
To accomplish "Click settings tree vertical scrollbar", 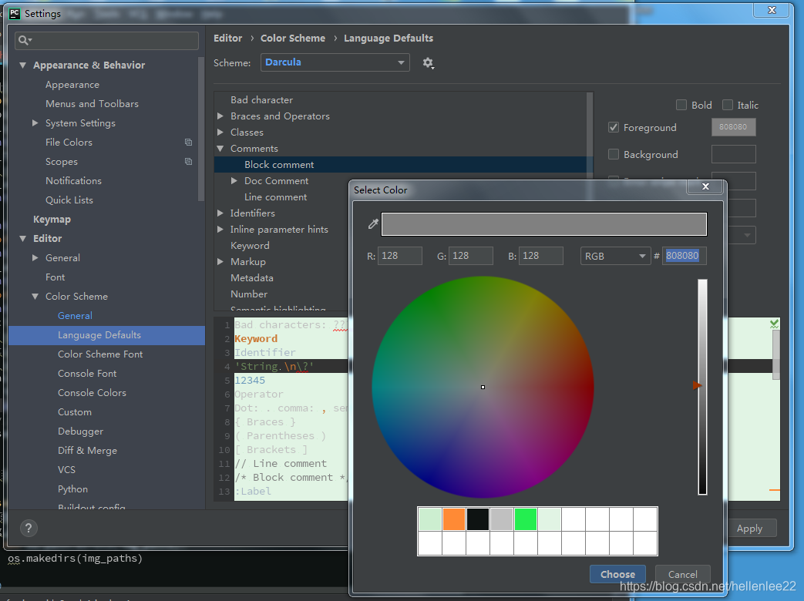I will point(201,129).
